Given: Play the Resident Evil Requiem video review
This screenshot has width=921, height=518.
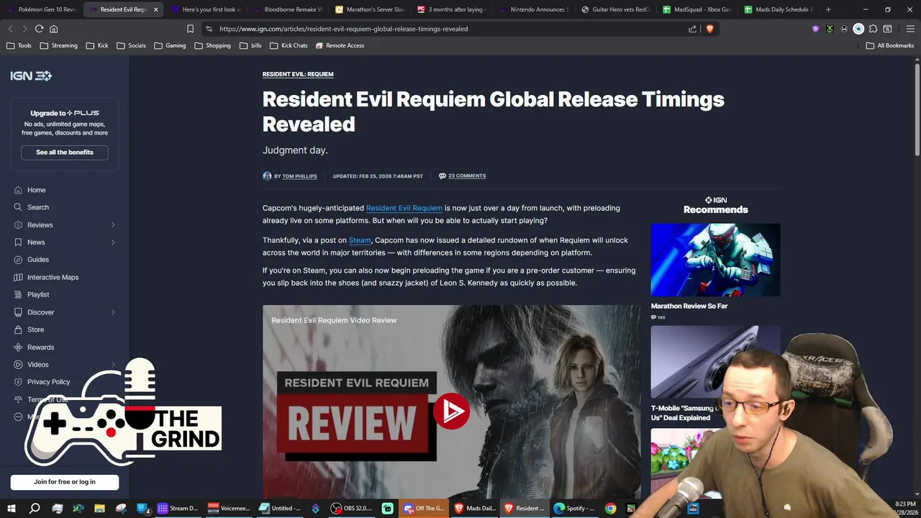Looking at the screenshot, I should tap(451, 412).
